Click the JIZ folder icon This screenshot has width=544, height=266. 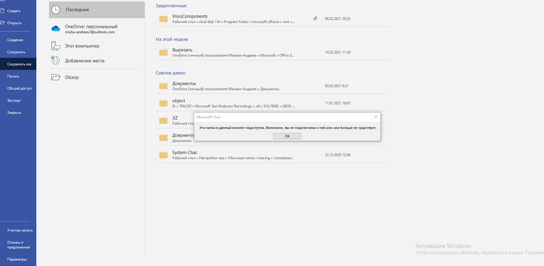tap(164, 120)
